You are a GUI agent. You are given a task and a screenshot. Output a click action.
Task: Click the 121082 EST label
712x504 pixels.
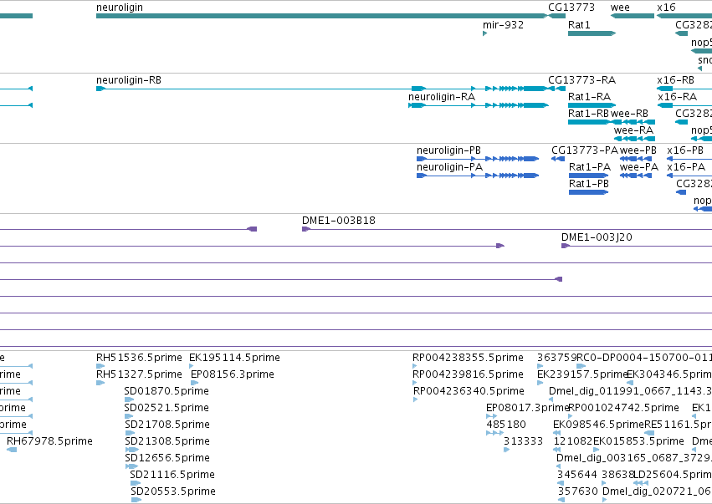573,442
